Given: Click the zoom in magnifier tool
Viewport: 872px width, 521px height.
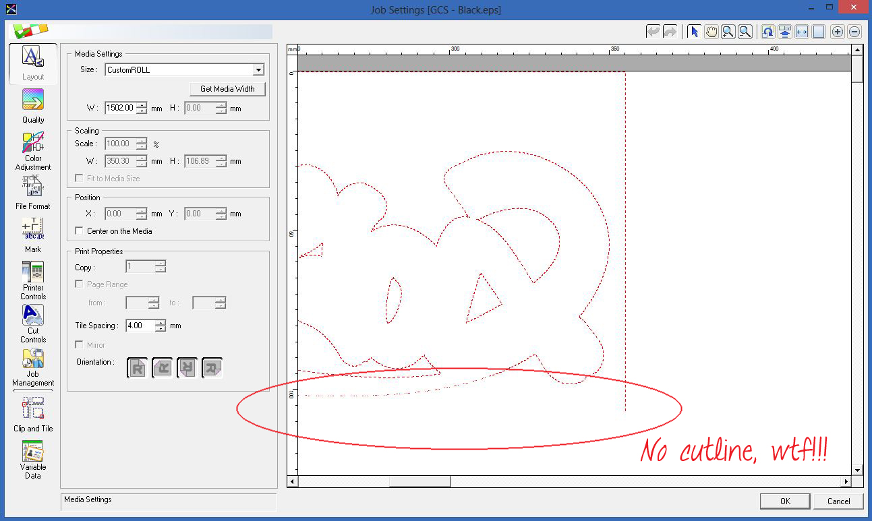Looking at the screenshot, I should 728,32.
